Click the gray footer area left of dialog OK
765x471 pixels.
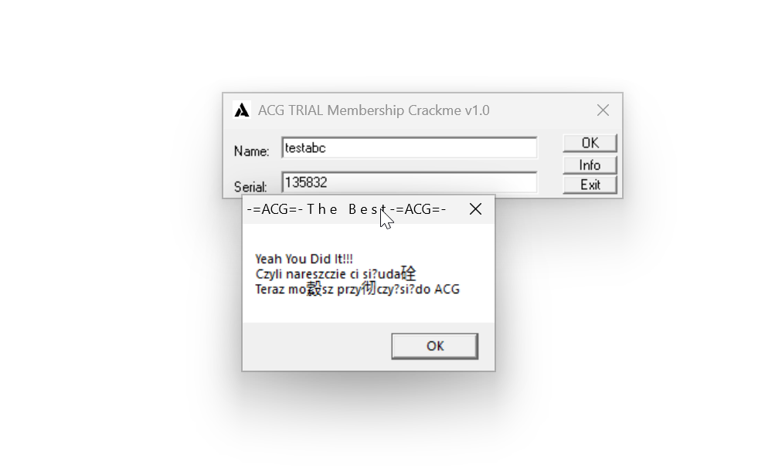[x=317, y=346]
